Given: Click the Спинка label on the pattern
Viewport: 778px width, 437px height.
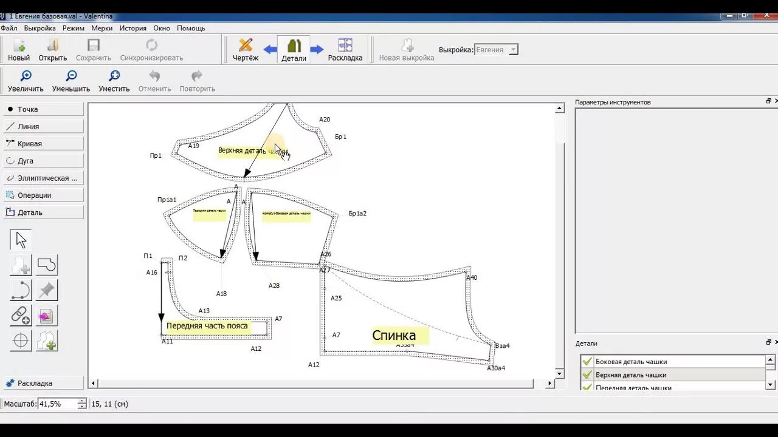Looking at the screenshot, I should click(x=394, y=335).
